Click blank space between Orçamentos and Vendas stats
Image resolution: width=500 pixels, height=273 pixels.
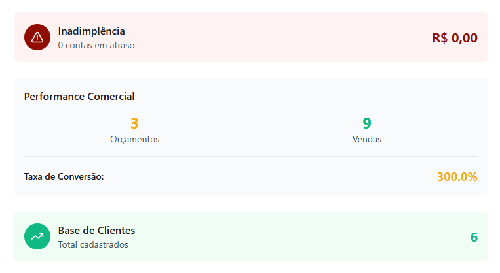coord(251,129)
